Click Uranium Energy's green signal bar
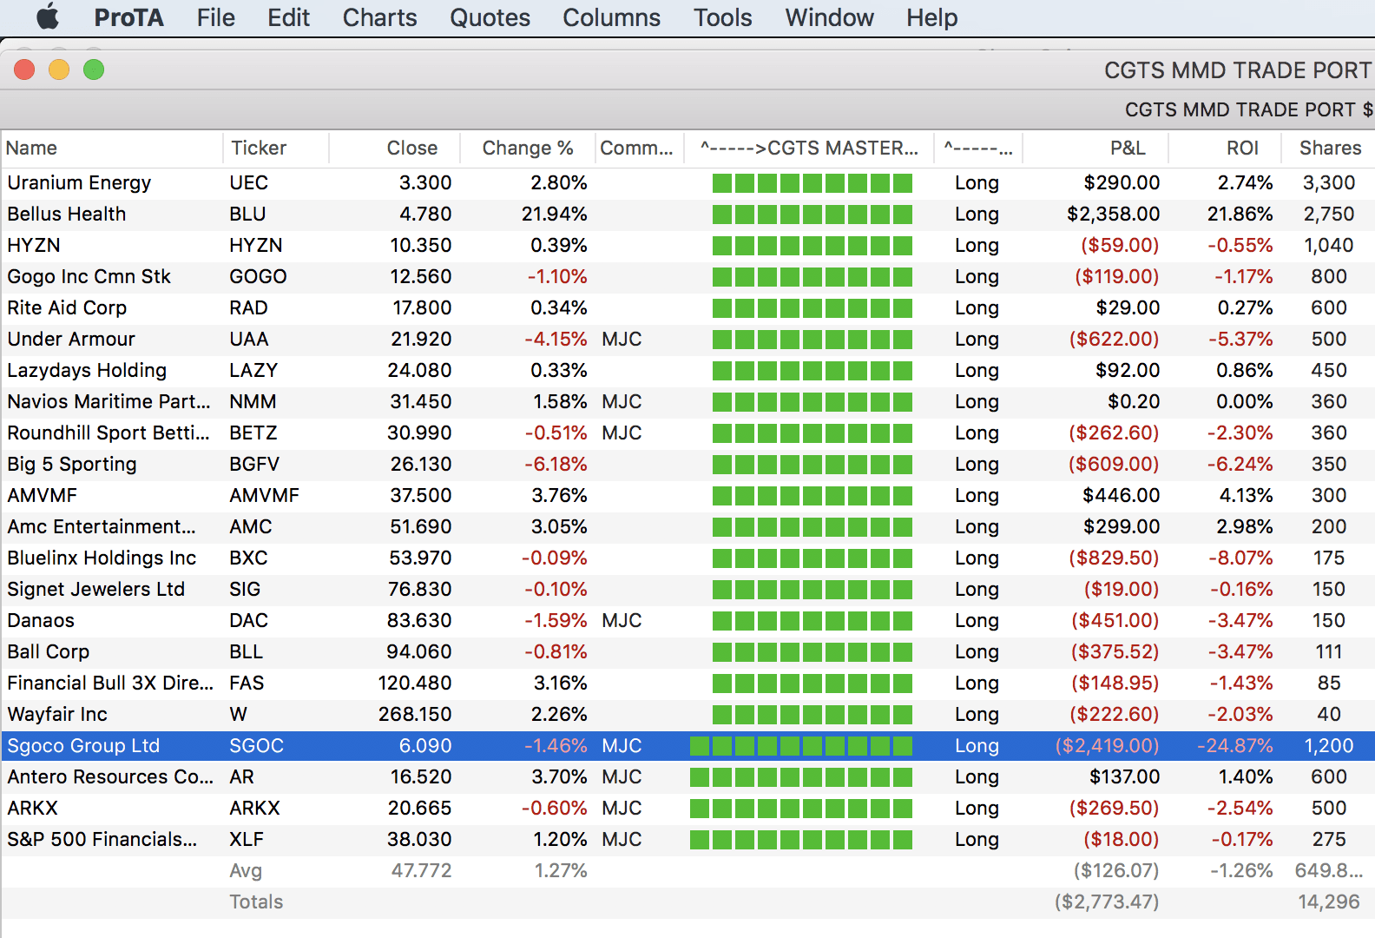 (x=812, y=182)
